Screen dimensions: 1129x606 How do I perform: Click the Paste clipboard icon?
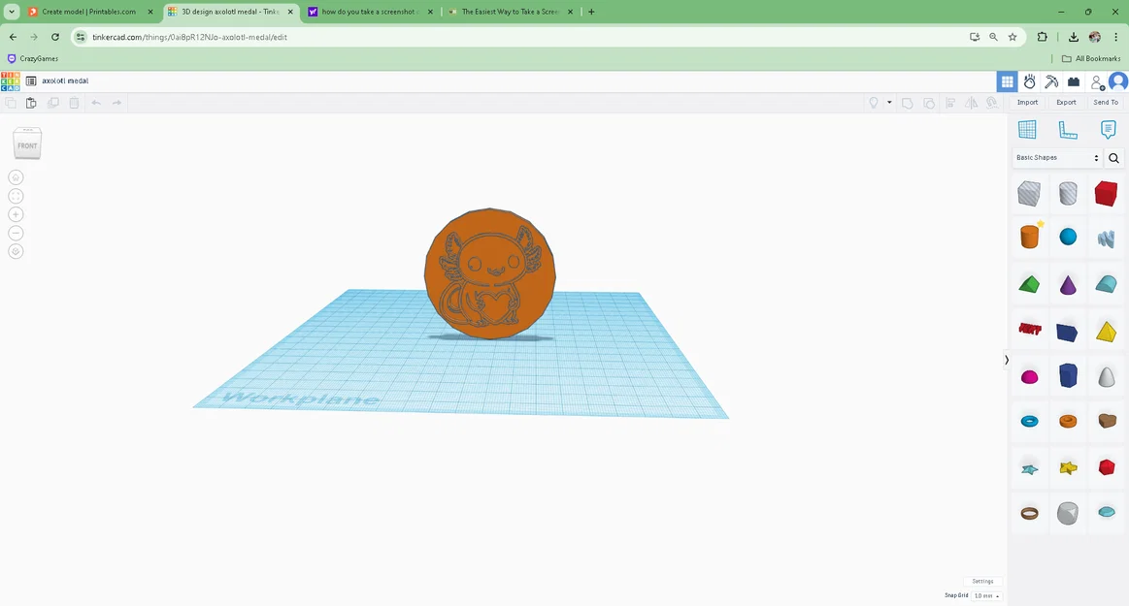coord(31,103)
